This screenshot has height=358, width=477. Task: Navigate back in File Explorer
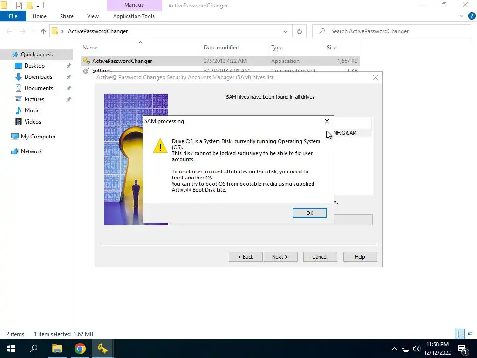(x=9, y=31)
